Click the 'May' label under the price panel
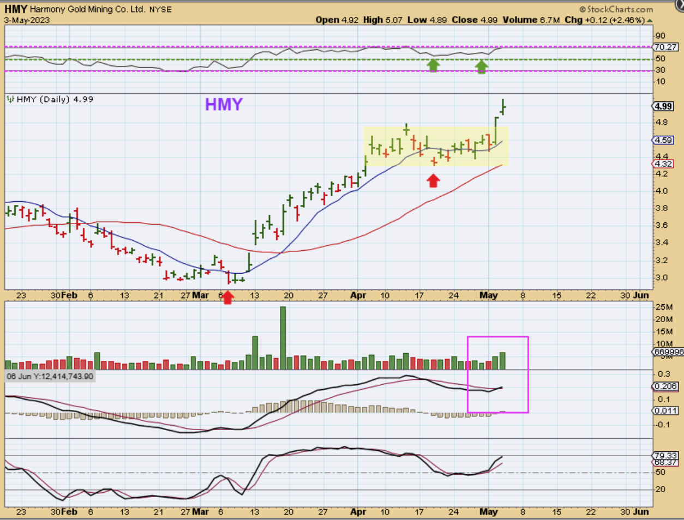Viewport: 684px width, 520px height. point(489,295)
